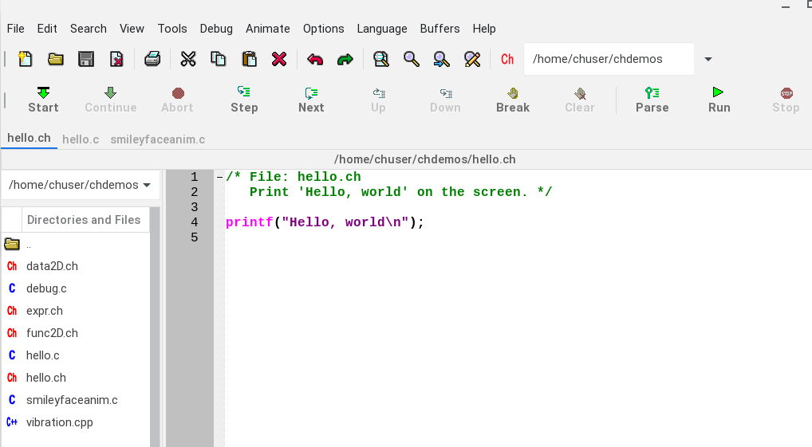Open the Animate menu
The image size is (812, 447).
267,29
